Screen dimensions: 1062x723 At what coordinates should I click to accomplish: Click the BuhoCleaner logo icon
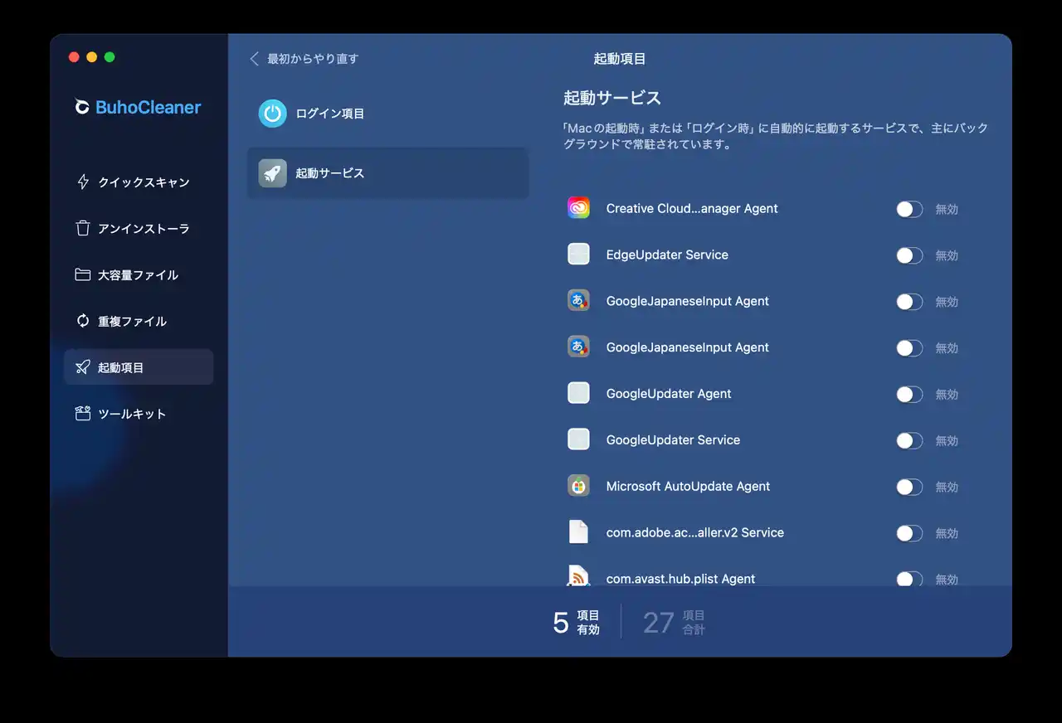click(x=82, y=107)
